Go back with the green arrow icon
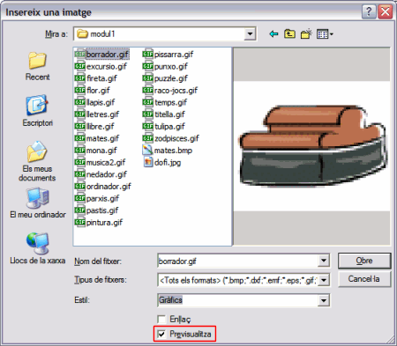Screen dimensions: 397x346 [x=273, y=34]
